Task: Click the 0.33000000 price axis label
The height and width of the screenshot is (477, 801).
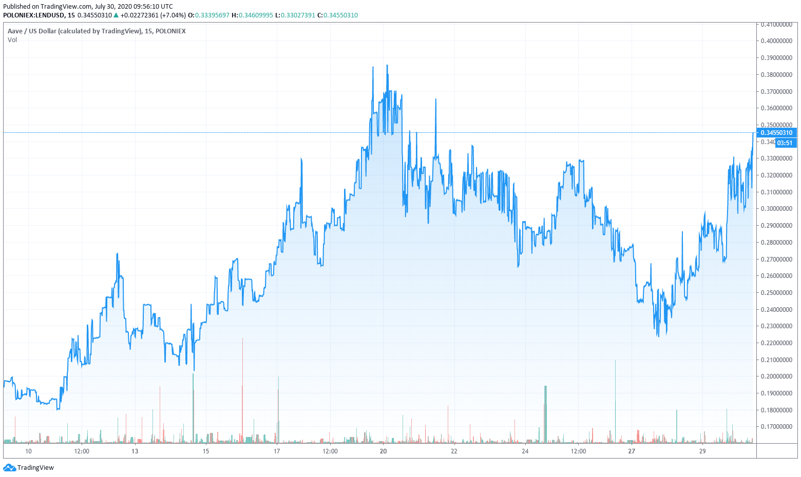Action: tap(776, 158)
